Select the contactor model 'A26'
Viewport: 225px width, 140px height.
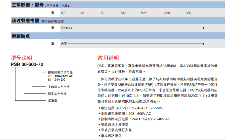point(167,13)
